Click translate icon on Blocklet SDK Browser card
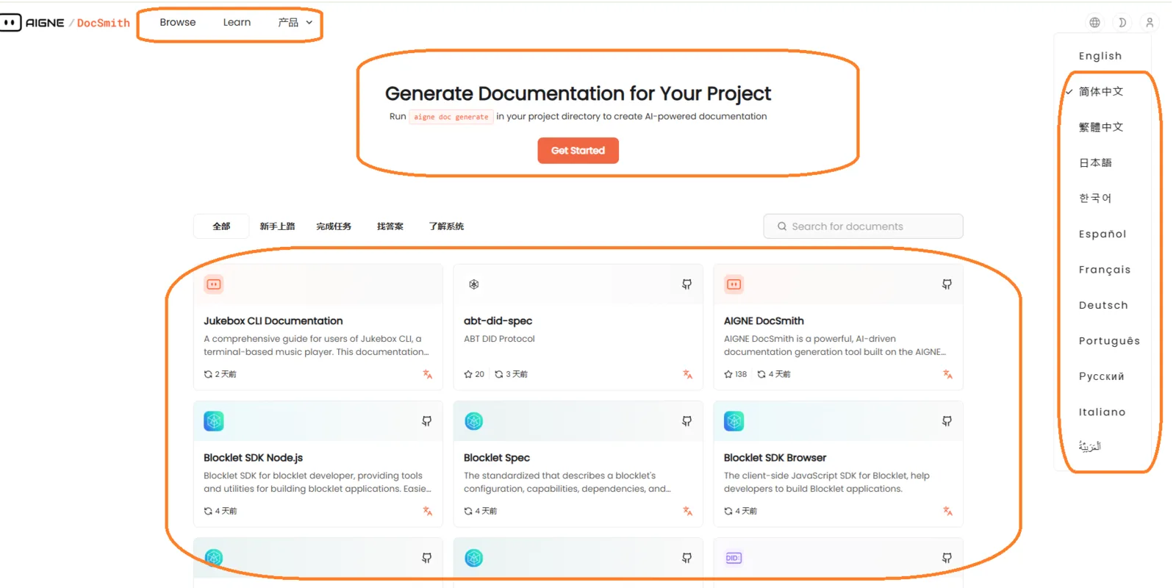This screenshot has width=1176, height=588. point(948,511)
